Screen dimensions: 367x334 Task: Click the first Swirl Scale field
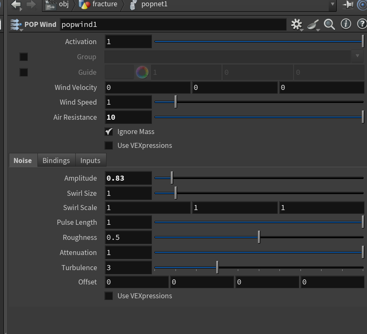(x=148, y=208)
